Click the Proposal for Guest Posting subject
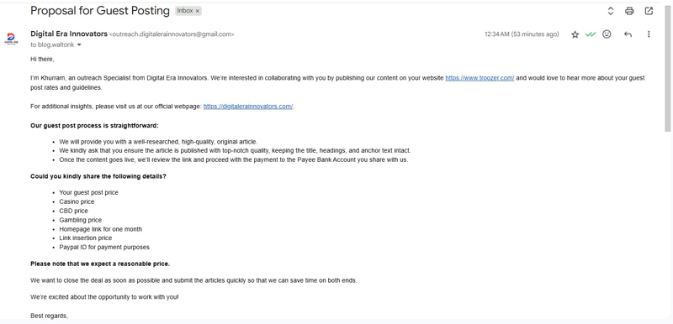 [x=100, y=11]
